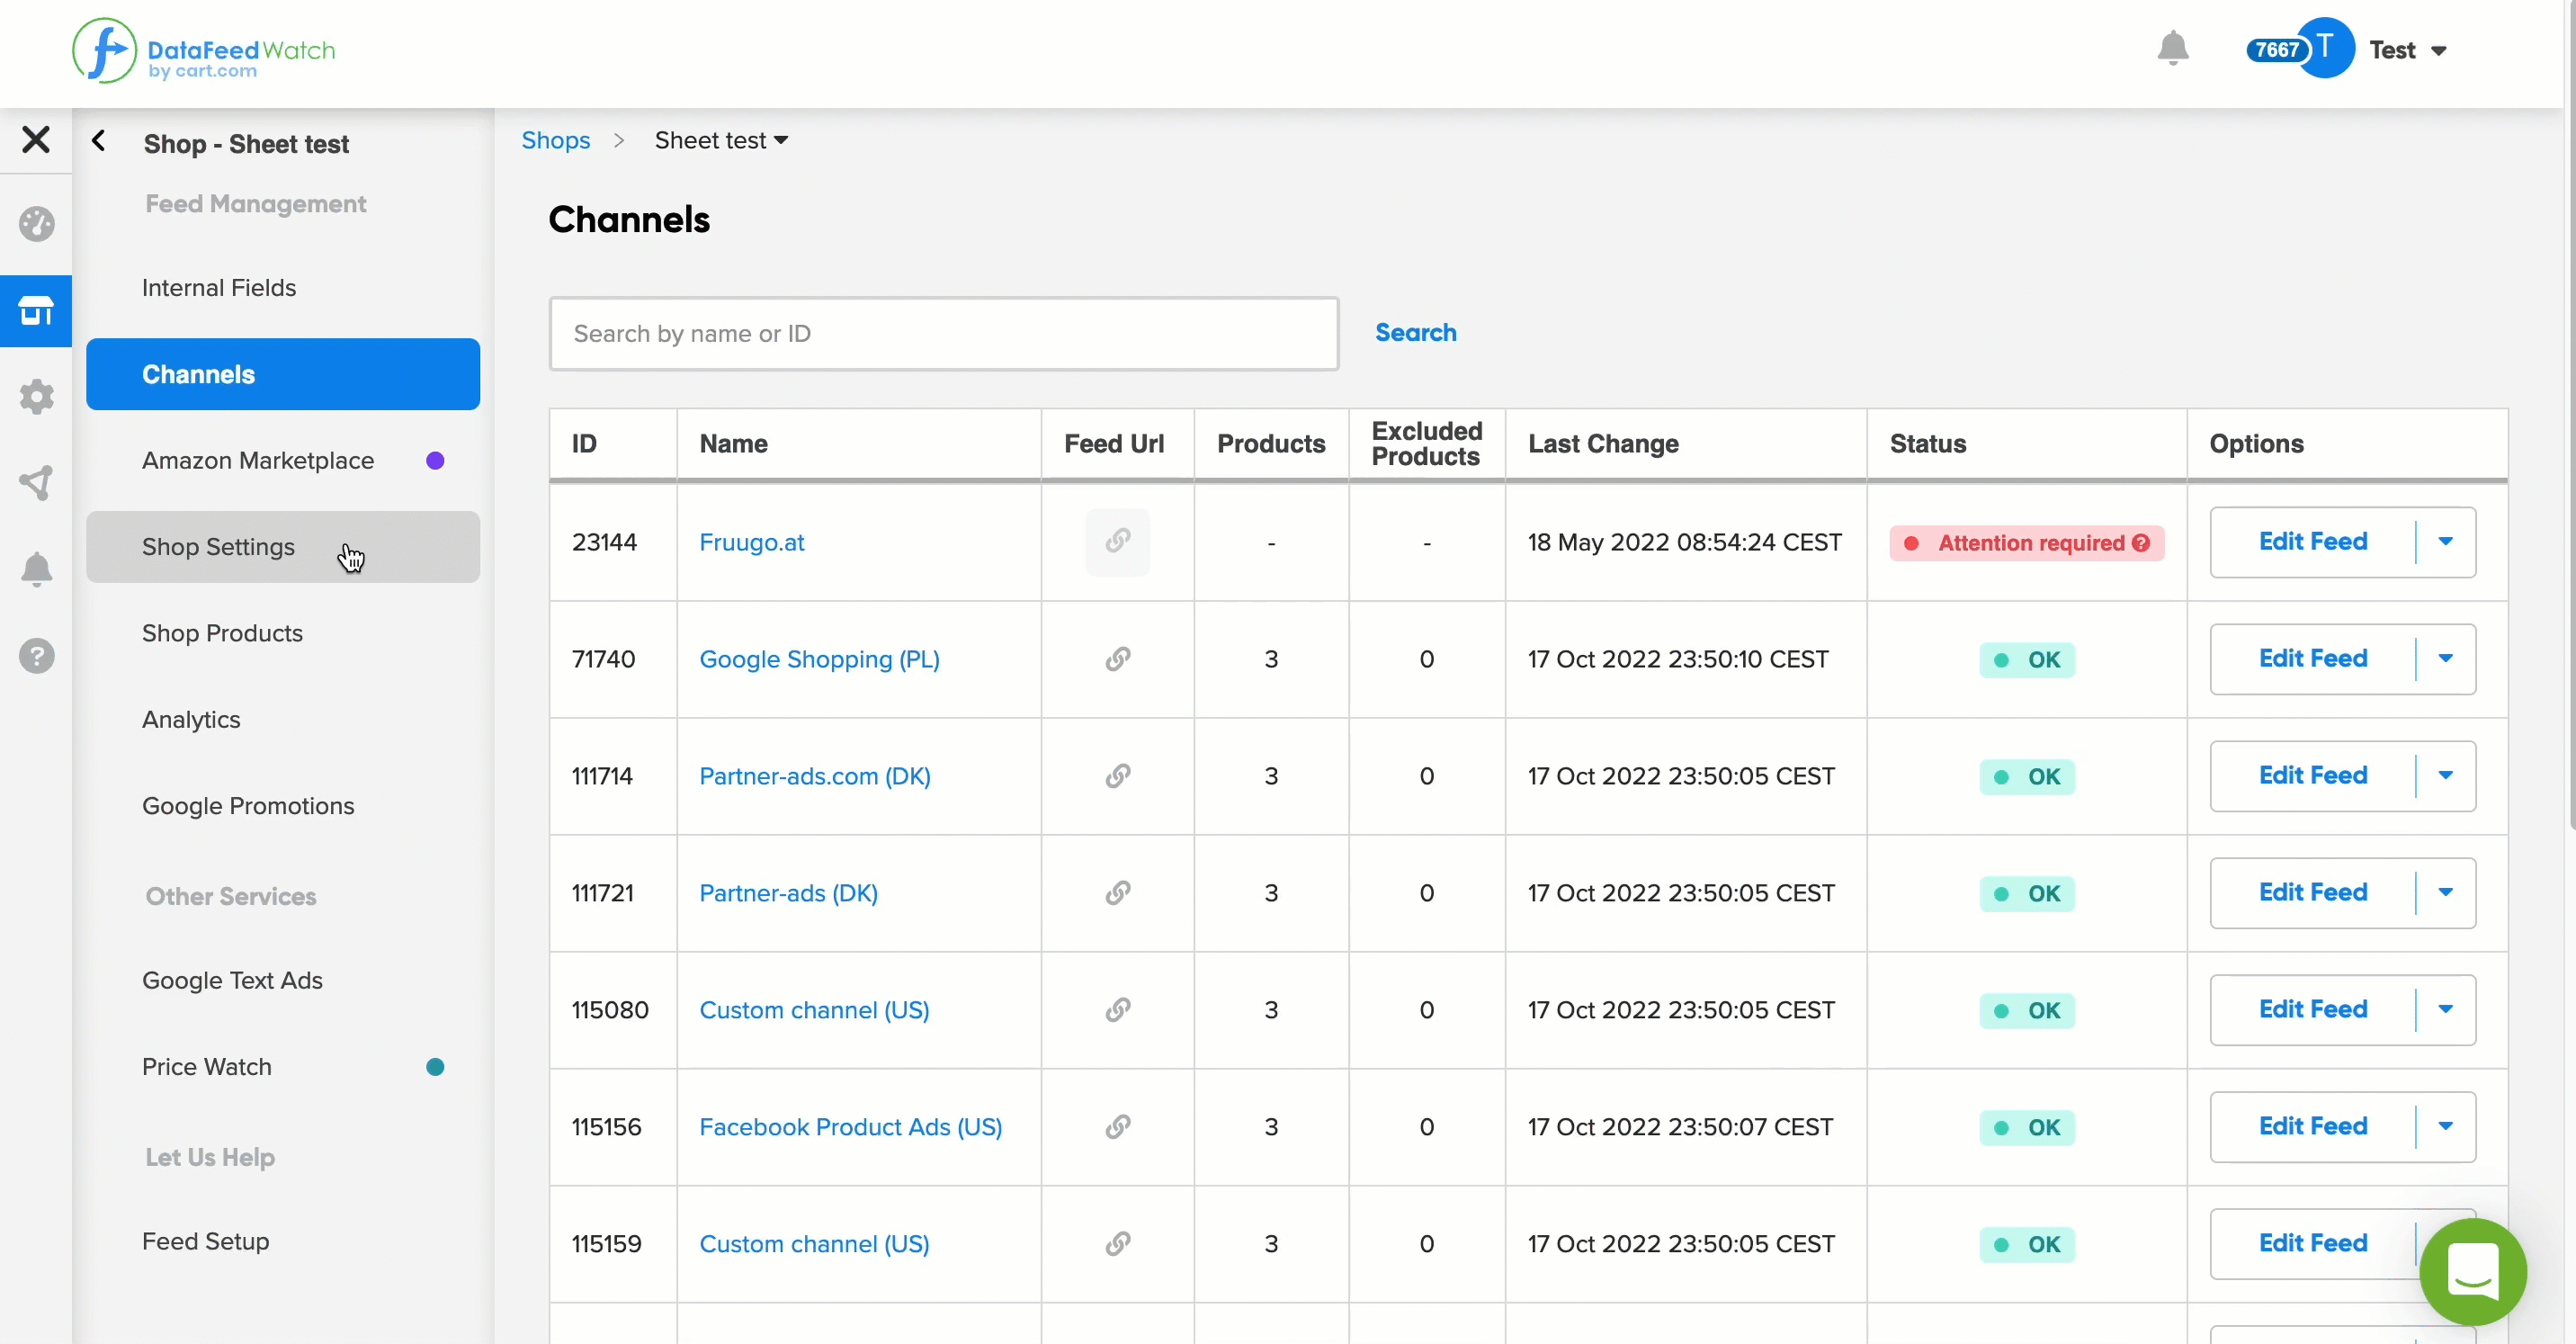Open options arrow for Google Shopping (PL)
The width and height of the screenshot is (2576, 1344).
(2445, 659)
